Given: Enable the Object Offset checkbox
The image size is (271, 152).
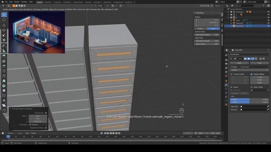Looking at the screenshot, I should (x=252, y=87).
